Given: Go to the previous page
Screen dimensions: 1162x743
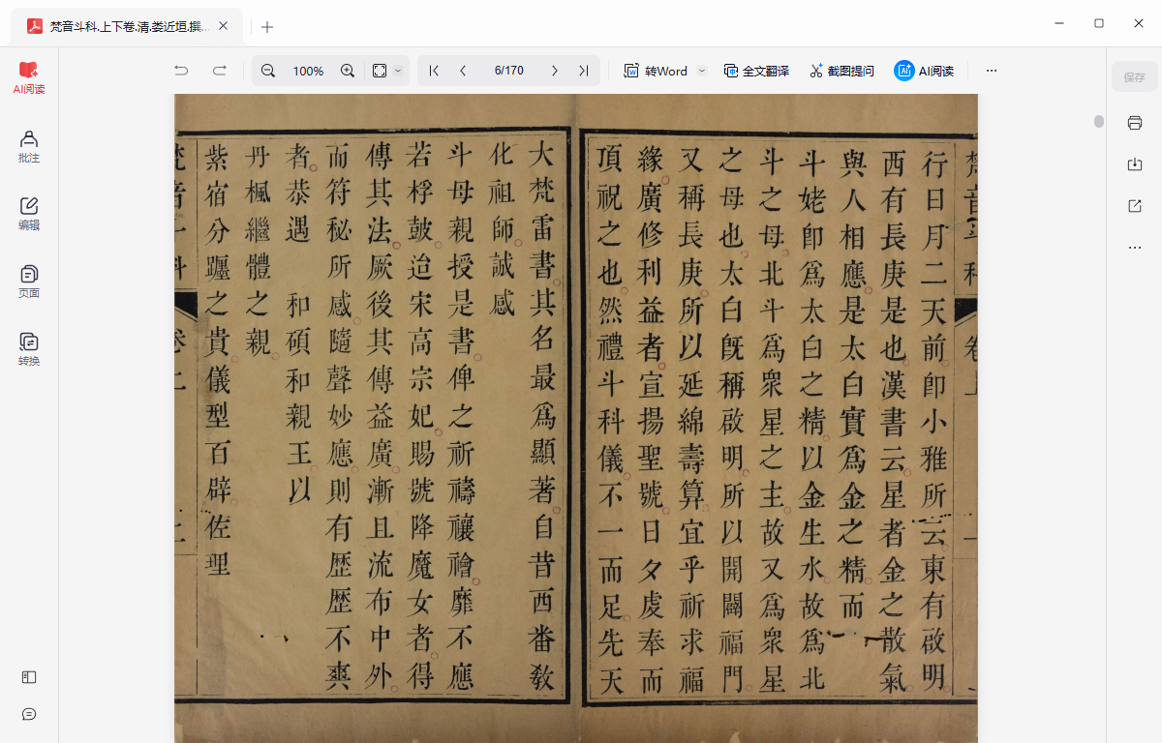Looking at the screenshot, I should point(463,71).
